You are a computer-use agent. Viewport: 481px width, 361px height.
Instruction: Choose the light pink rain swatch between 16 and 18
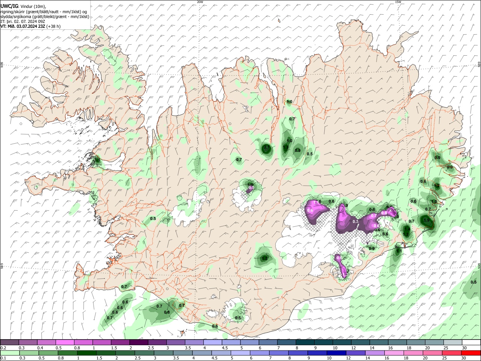(x=394, y=353)
